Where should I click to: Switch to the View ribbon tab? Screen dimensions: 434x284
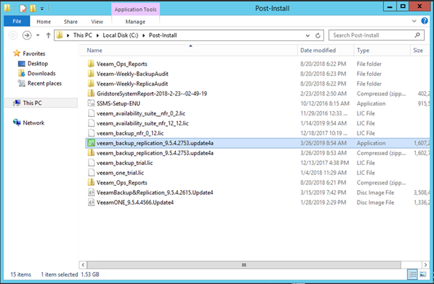click(97, 22)
